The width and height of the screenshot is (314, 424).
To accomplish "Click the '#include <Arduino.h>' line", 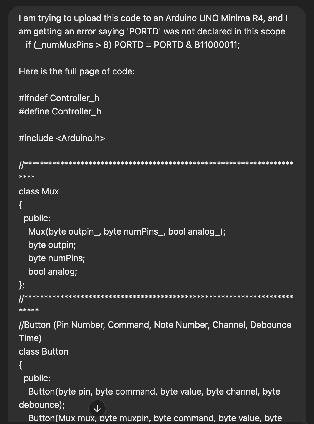I will tap(62, 138).
